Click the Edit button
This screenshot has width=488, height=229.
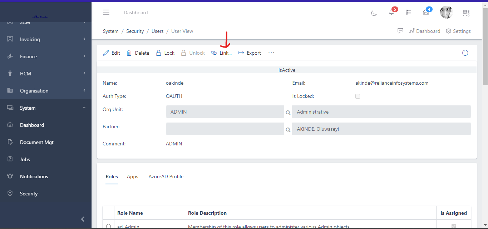point(112,53)
